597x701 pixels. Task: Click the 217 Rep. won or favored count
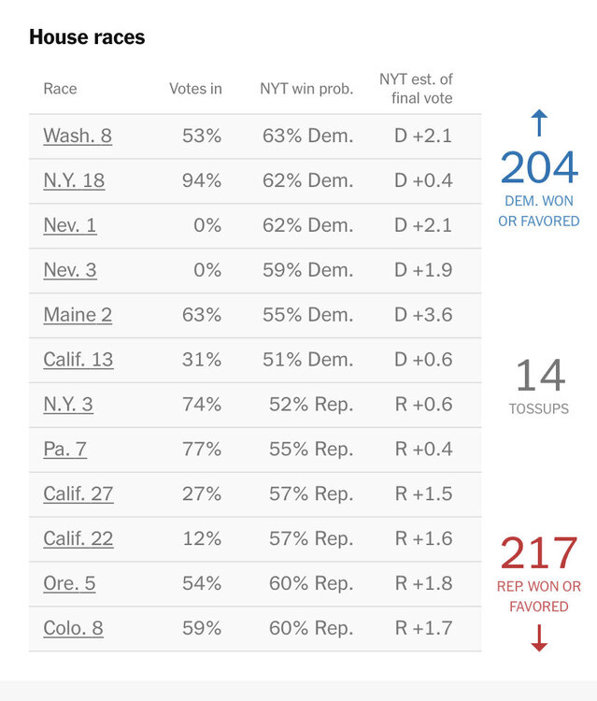(539, 553)
